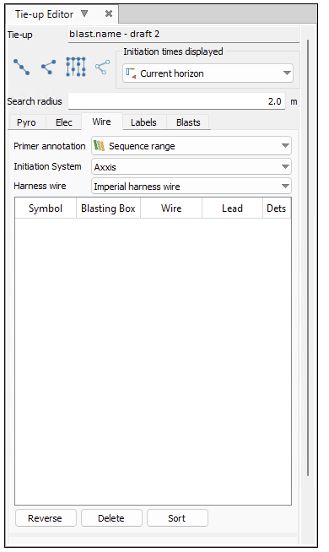Click the Sequence range icon in Primer annotation

100,146
